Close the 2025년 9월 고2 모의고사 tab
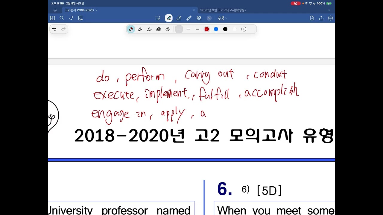 (329, 10)
